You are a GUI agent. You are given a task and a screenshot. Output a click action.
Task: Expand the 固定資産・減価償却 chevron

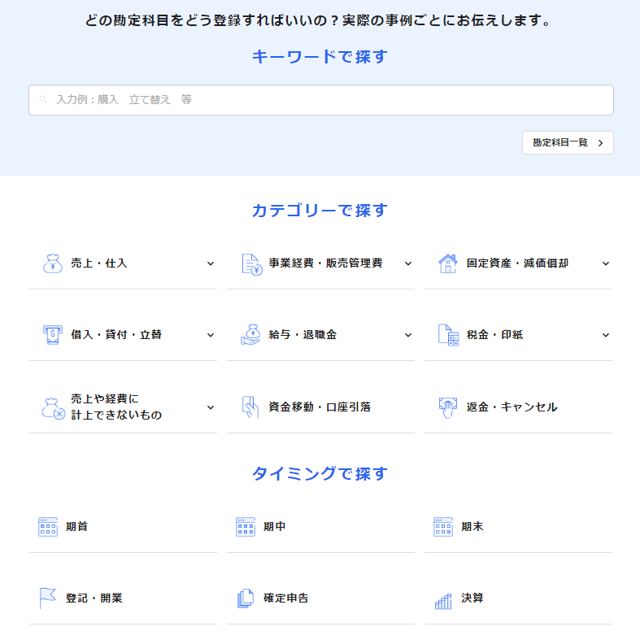(606, 263)
